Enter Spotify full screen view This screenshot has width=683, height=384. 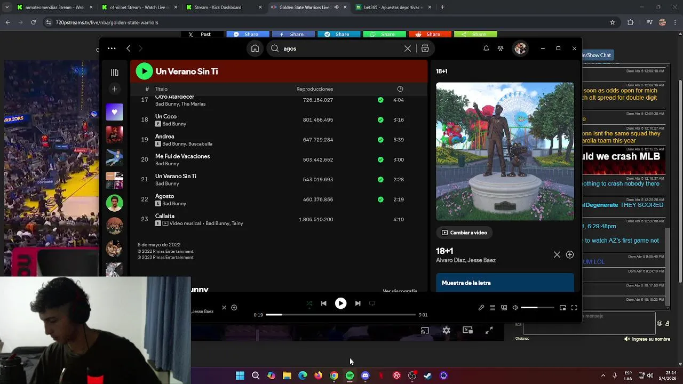click(x=574, y=308)
